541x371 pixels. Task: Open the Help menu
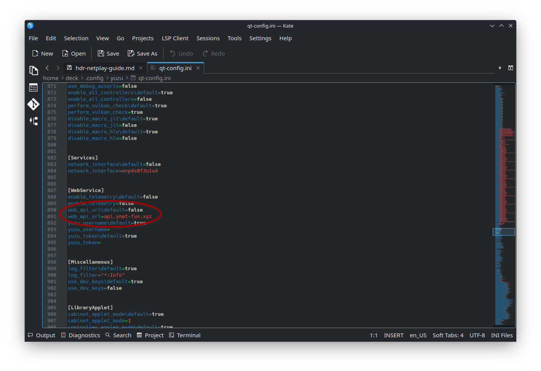coord(285,38)
